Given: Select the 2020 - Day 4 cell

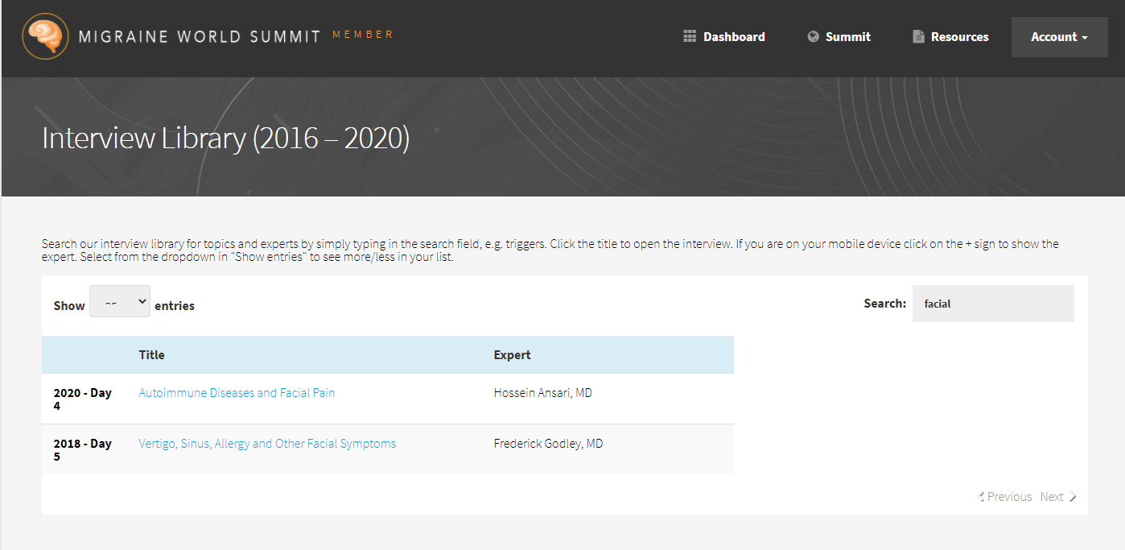Looking at the screenshot, I should (x=83, y=399).
